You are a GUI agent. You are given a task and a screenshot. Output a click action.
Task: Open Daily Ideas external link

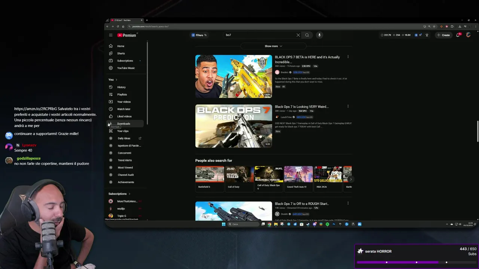126,138
